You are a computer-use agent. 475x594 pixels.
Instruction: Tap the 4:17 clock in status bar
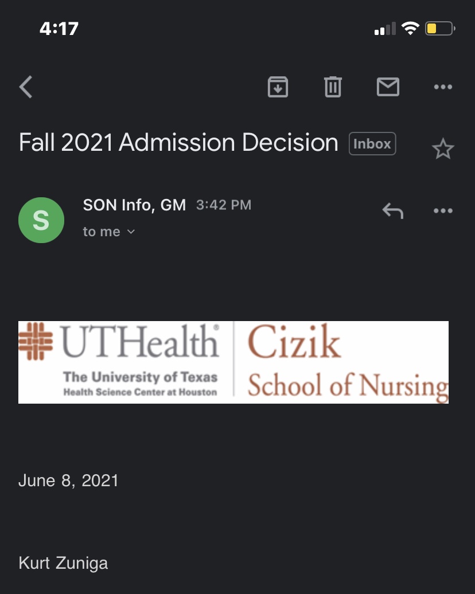point(59,29)
